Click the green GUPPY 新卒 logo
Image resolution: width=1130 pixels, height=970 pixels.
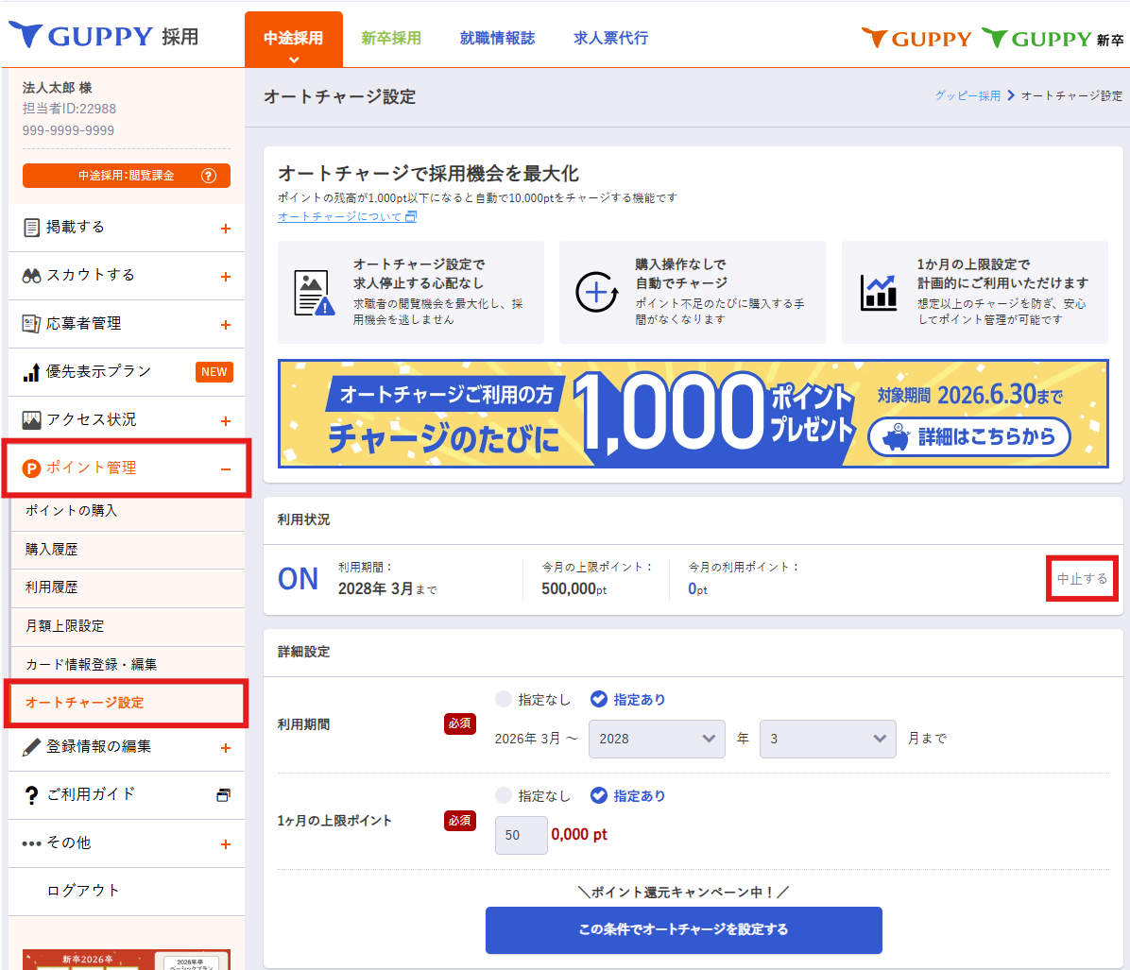click(1053, 39)
